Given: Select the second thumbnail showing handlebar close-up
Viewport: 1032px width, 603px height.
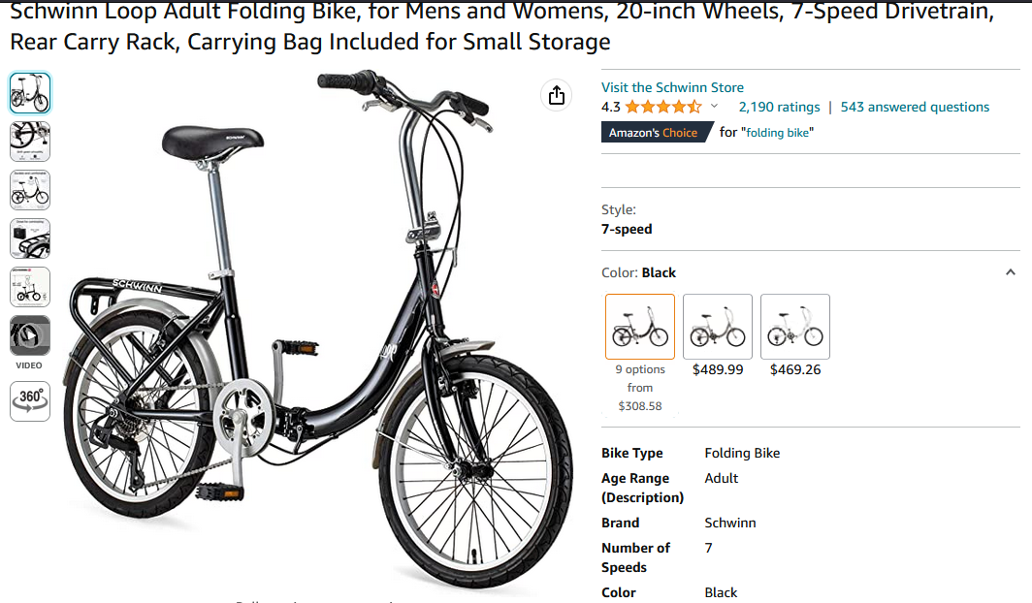Looking at the screenshot, I should click(30, 142).
